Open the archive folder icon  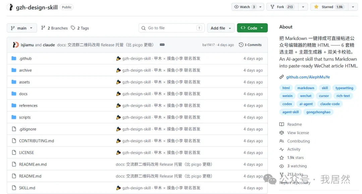pos(14,70)
